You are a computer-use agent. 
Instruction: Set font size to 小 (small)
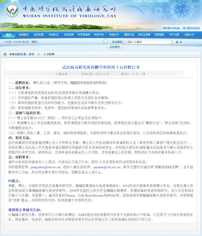pyautogui.click(x=142, y=74)
